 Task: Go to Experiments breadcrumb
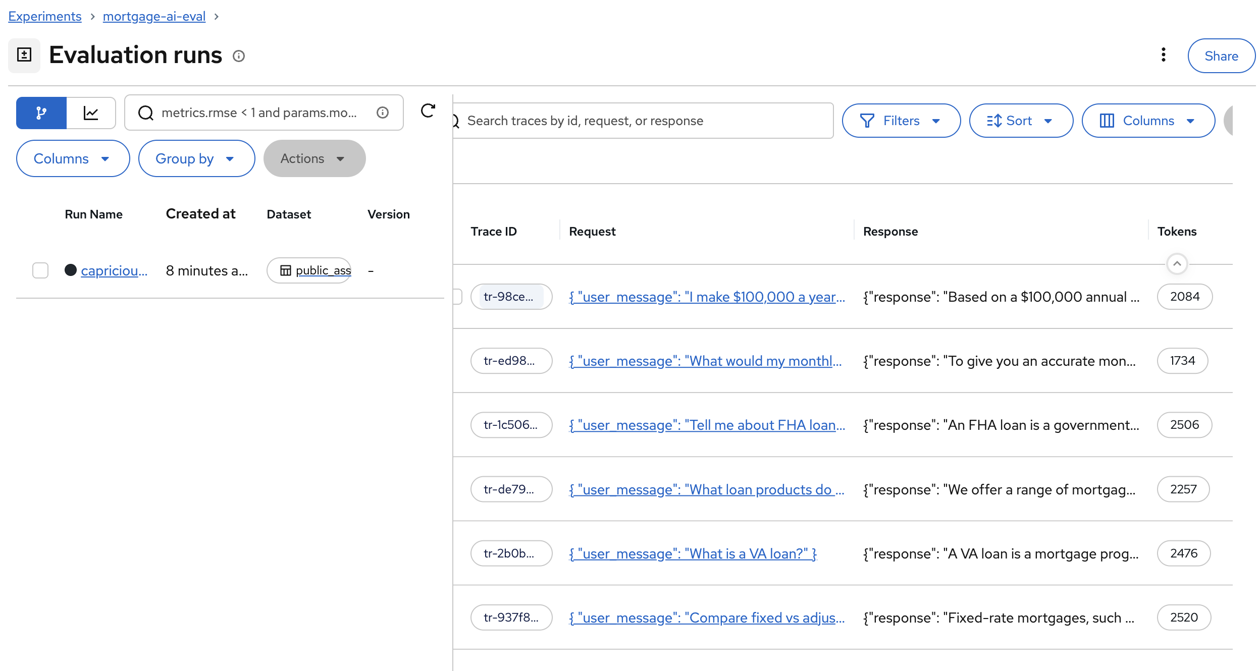pyautogui.click(x=45, y=17)
